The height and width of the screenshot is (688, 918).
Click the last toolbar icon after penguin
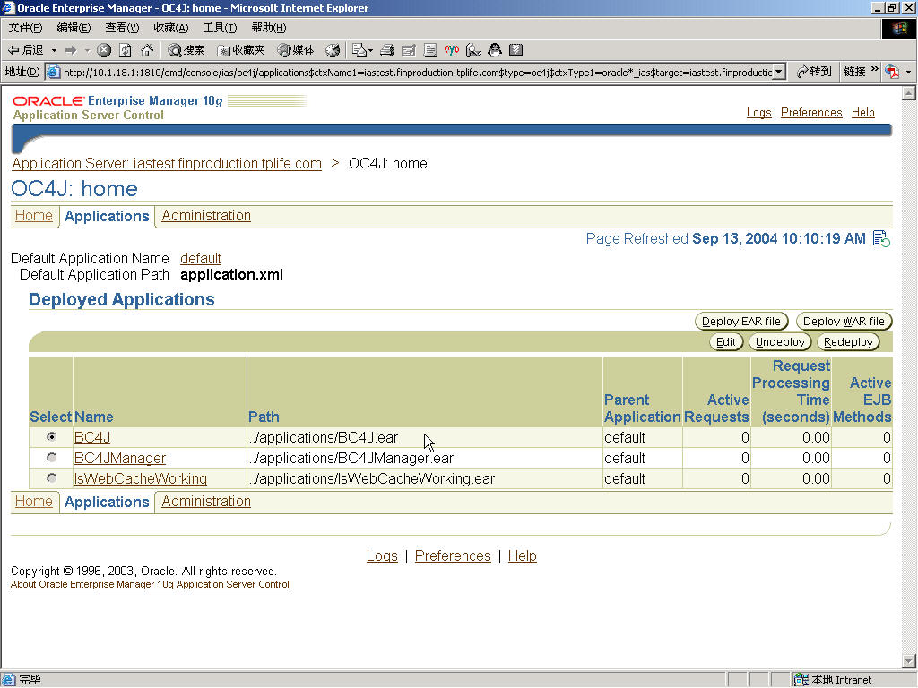tap(515, 50)
